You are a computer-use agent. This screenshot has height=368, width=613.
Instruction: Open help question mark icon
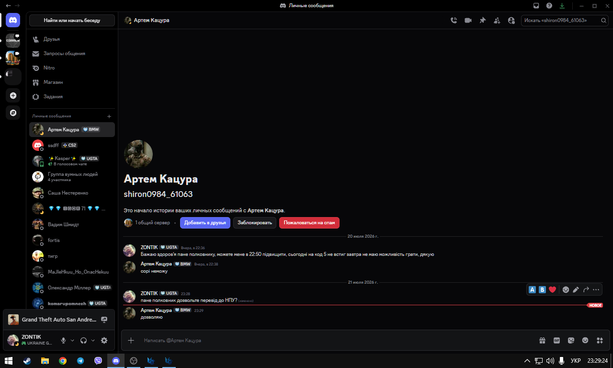(x=549, y=6)
